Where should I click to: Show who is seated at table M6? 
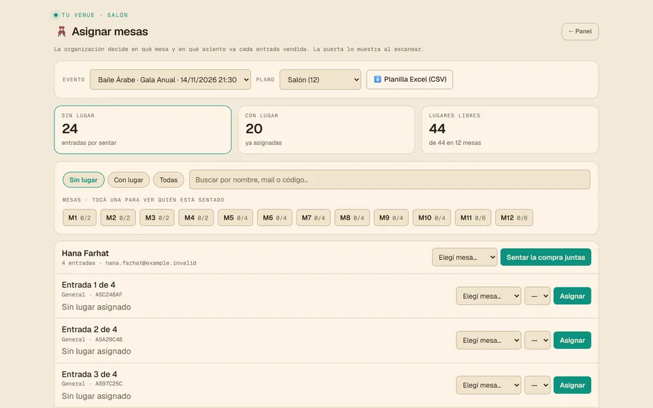pos(274,218)
